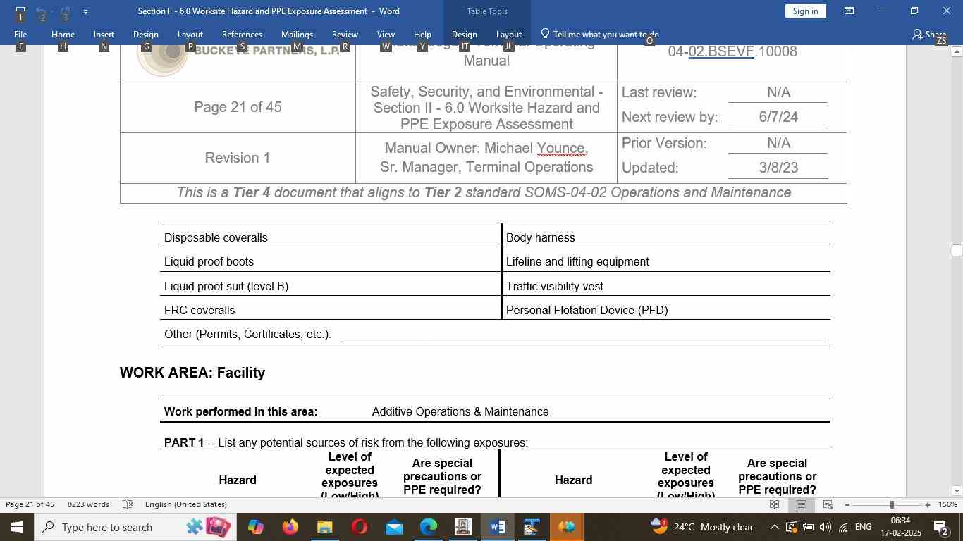This screenshot has height=541, width=963.
Task: Click the 'Page 21 of 45' header cell
Action: tap(238, 107)
